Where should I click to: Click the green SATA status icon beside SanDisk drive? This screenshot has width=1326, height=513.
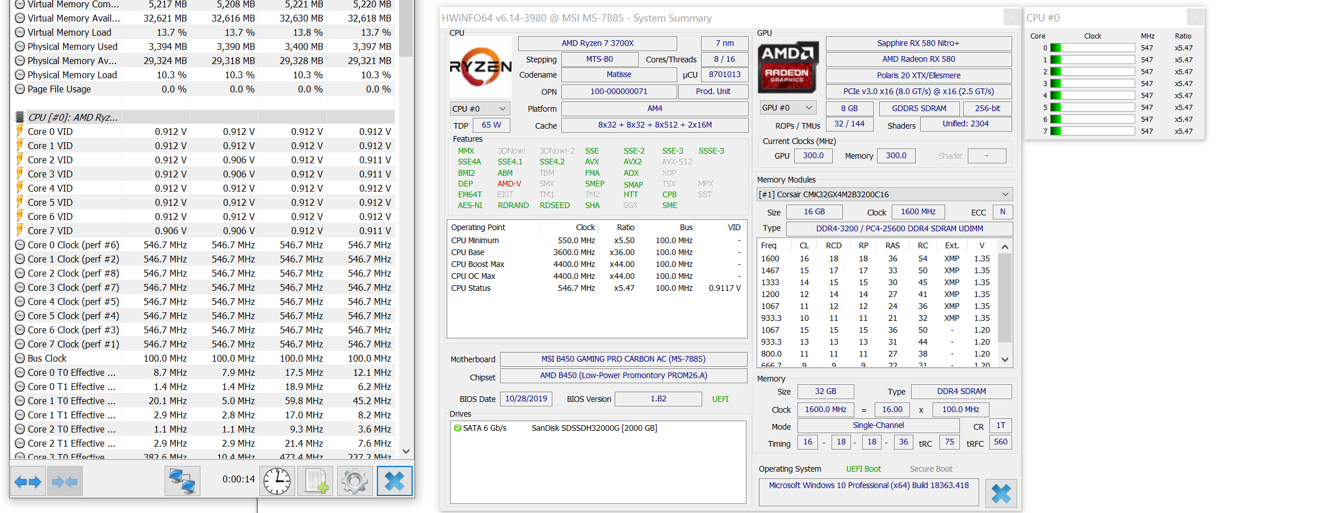click(x=458, y=428)
